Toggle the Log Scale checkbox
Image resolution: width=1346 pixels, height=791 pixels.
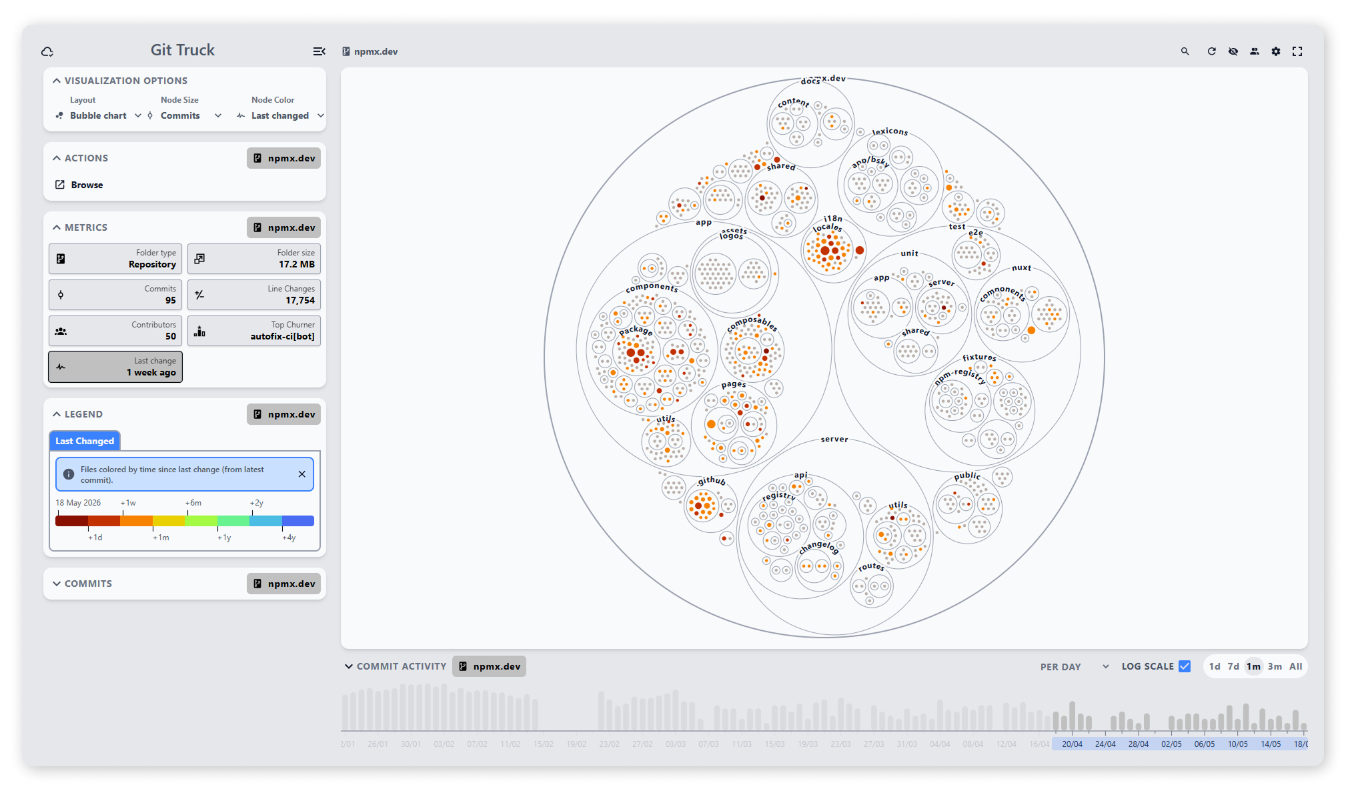1185,666
